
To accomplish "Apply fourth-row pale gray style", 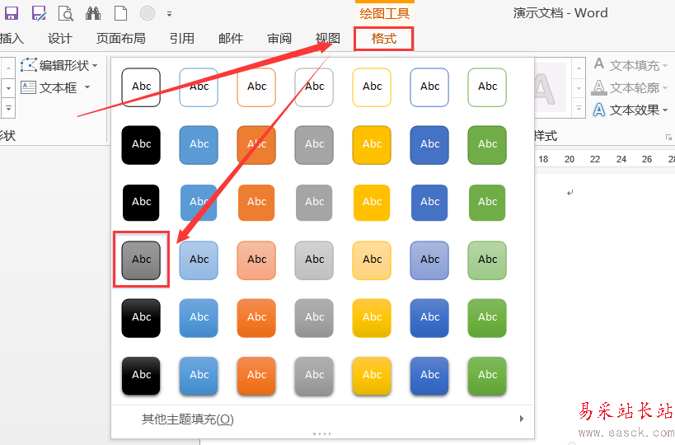I will coord(314,260).
